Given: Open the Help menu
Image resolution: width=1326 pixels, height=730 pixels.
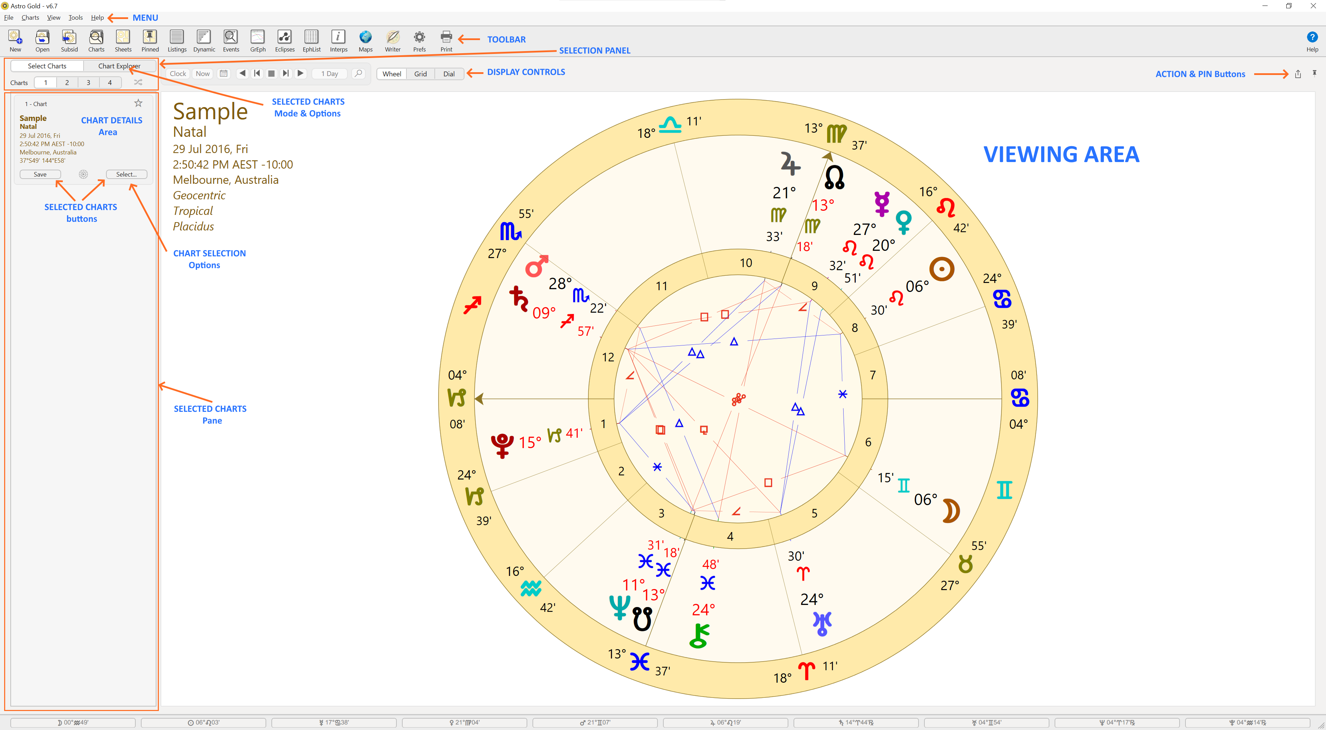Looking at the screenshot, I should tap(97, 18).
